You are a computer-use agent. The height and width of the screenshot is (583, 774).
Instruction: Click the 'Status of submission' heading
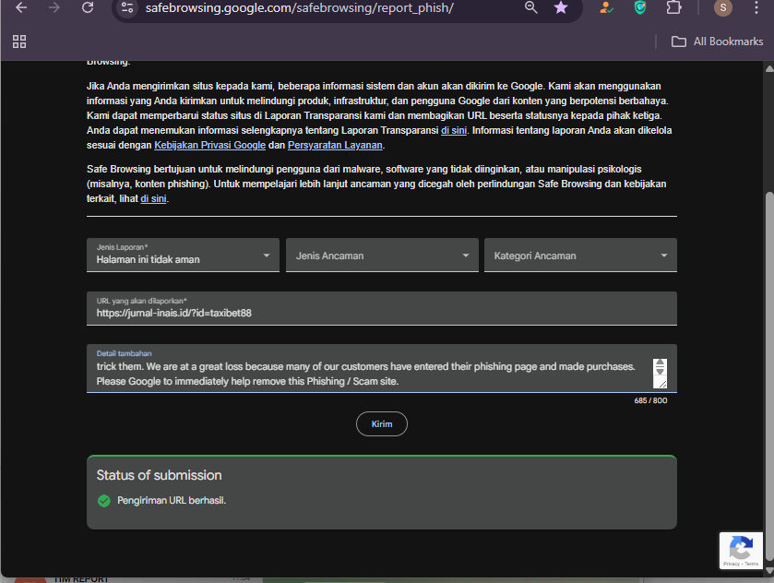159,475
